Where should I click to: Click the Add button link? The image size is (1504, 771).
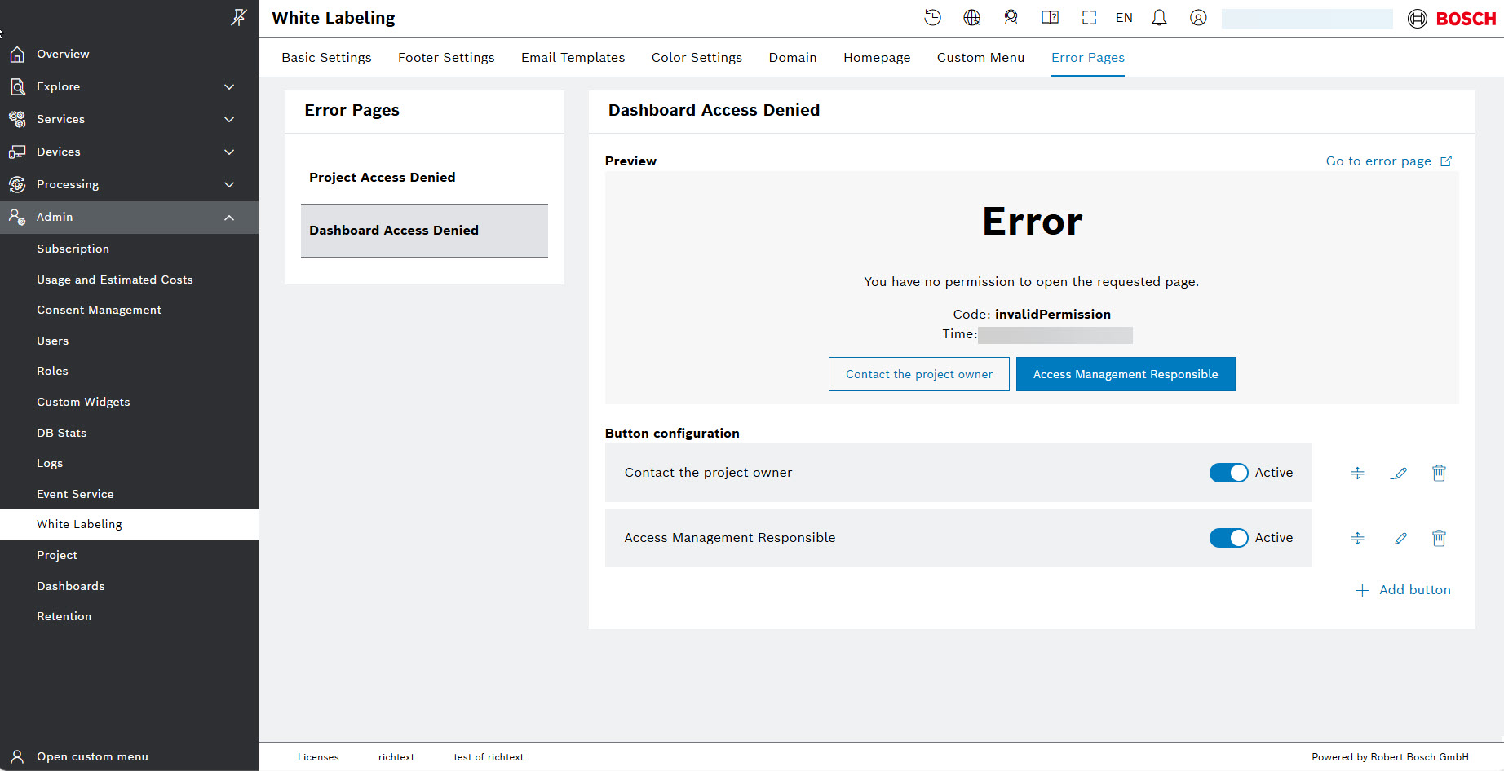[1404, 590]
